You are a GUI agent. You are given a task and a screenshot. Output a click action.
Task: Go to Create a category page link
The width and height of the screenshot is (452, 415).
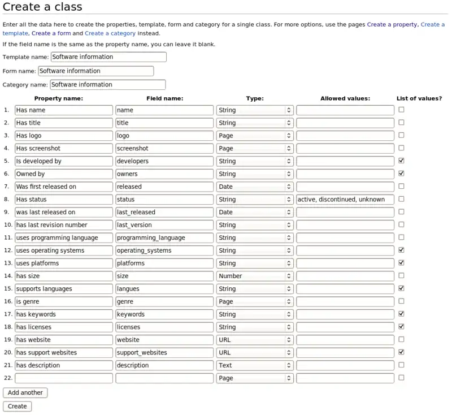110,33
